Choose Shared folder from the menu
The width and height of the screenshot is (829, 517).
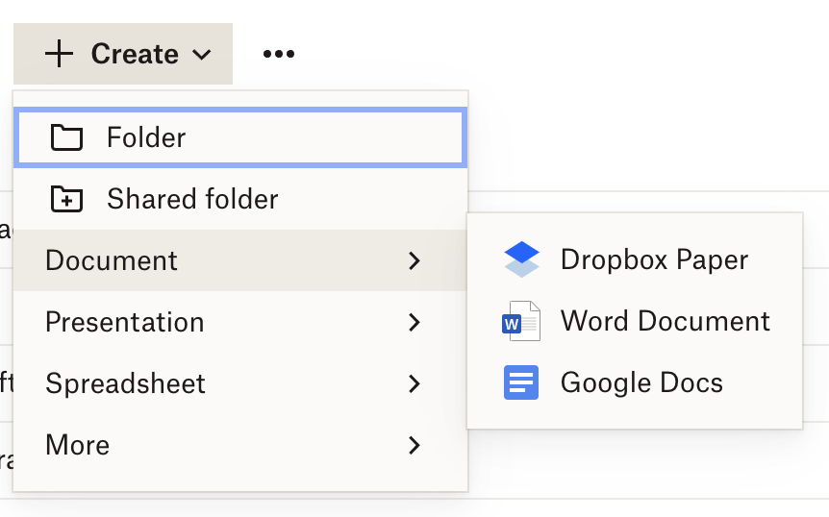coord(240,199)
